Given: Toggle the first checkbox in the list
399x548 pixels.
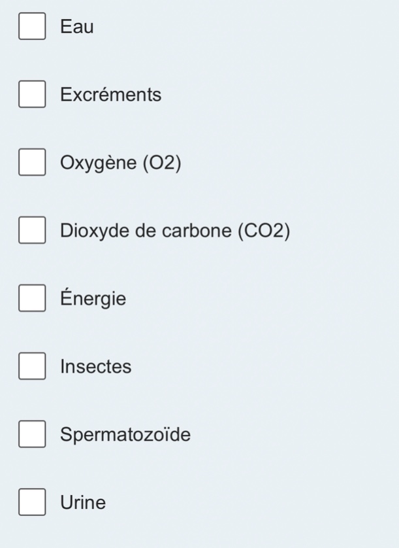Looking at the screenshot, I should [31, 27].
